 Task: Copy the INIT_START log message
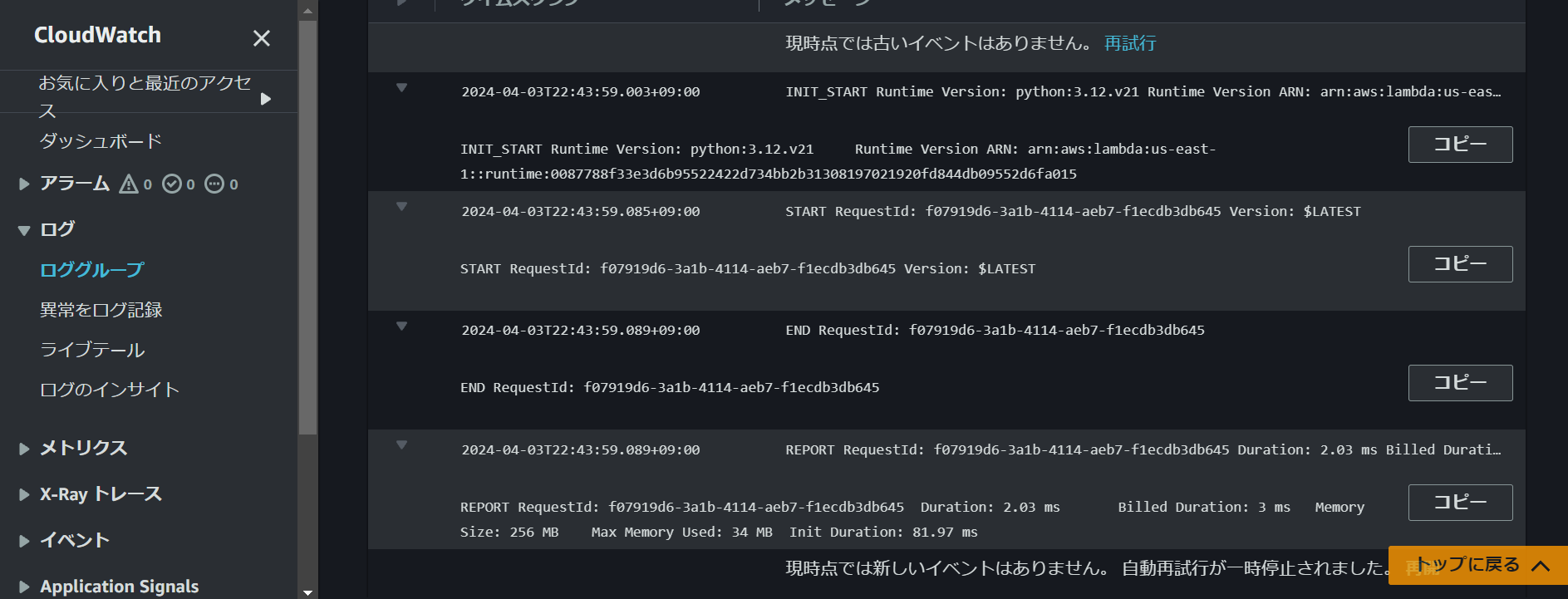[1460, 145]
